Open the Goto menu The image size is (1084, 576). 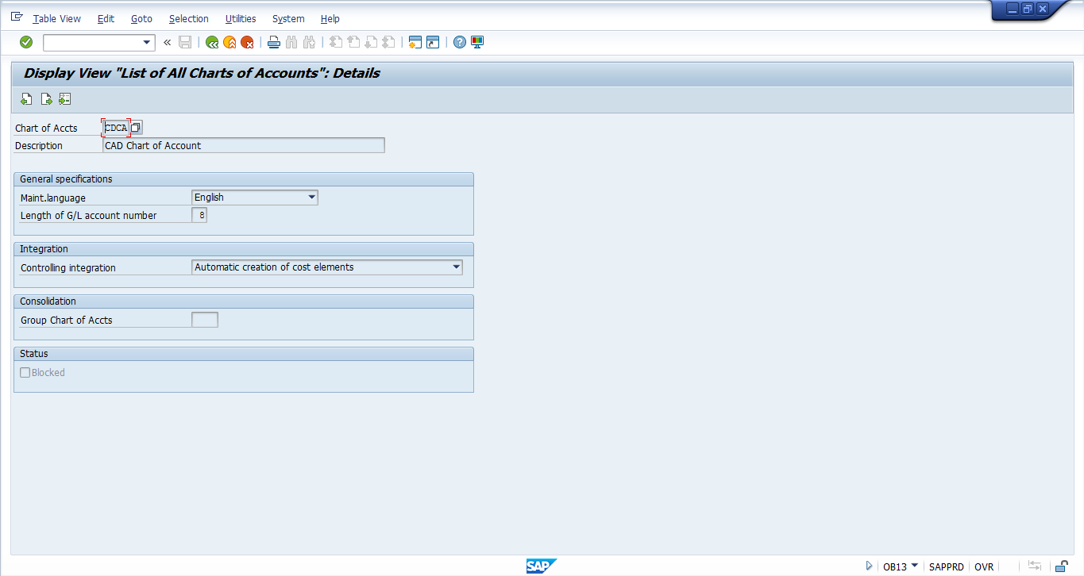click(141, 18)
